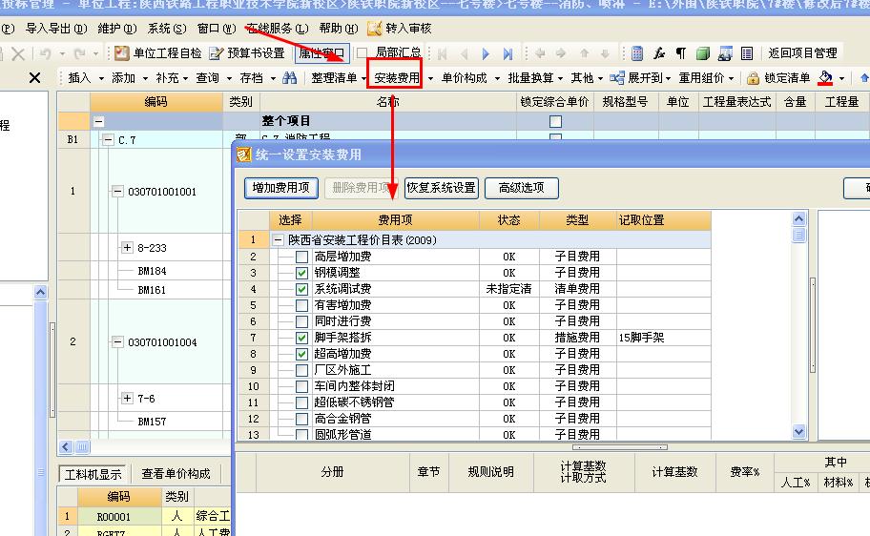Open 帮助 menu
The height and width of the screenshot is (536, 870).
point(339,29)
